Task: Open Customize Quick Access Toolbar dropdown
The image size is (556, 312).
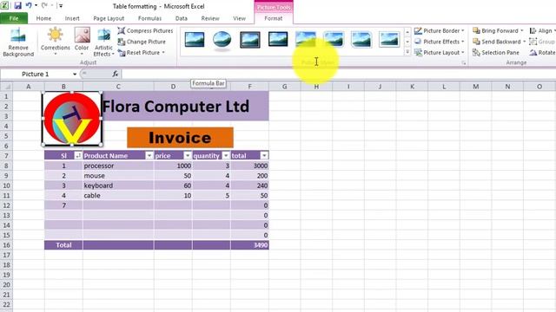Action: click(x=61, y=6)
